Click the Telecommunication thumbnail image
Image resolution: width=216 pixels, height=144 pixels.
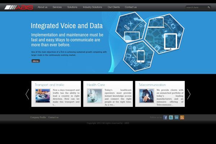[147, 96]
